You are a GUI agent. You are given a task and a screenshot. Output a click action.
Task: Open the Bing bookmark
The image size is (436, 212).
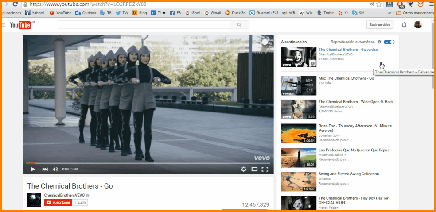[140, 13]
